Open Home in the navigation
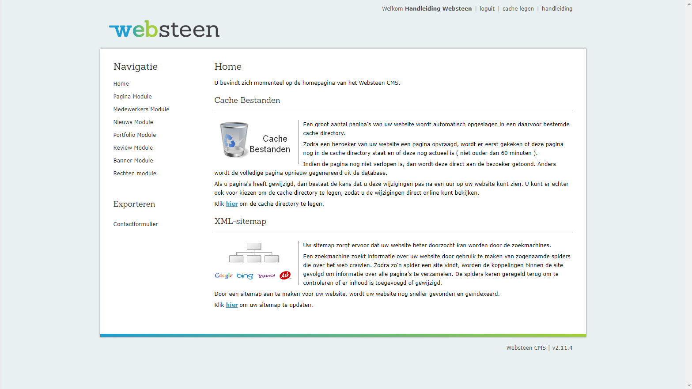Image resolution: width=692 pixels, height=389 pixels. point(121,84)
